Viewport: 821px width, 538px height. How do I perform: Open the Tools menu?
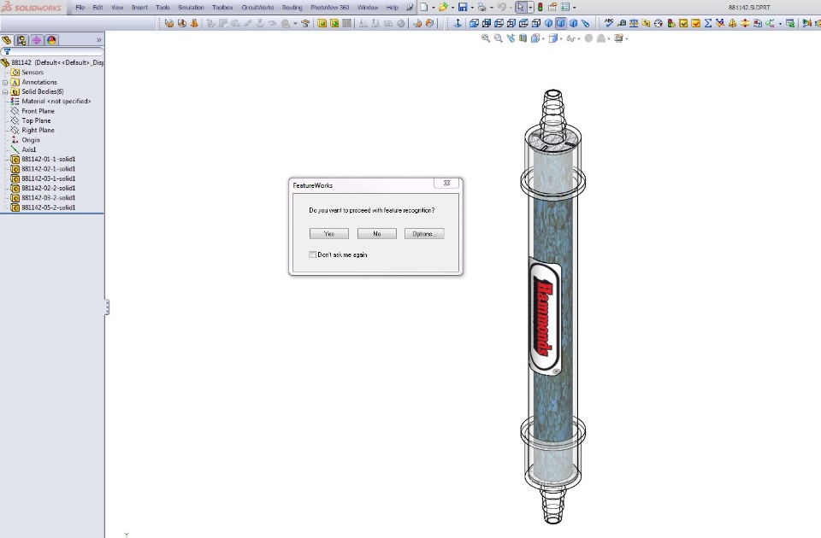(162, 8)
